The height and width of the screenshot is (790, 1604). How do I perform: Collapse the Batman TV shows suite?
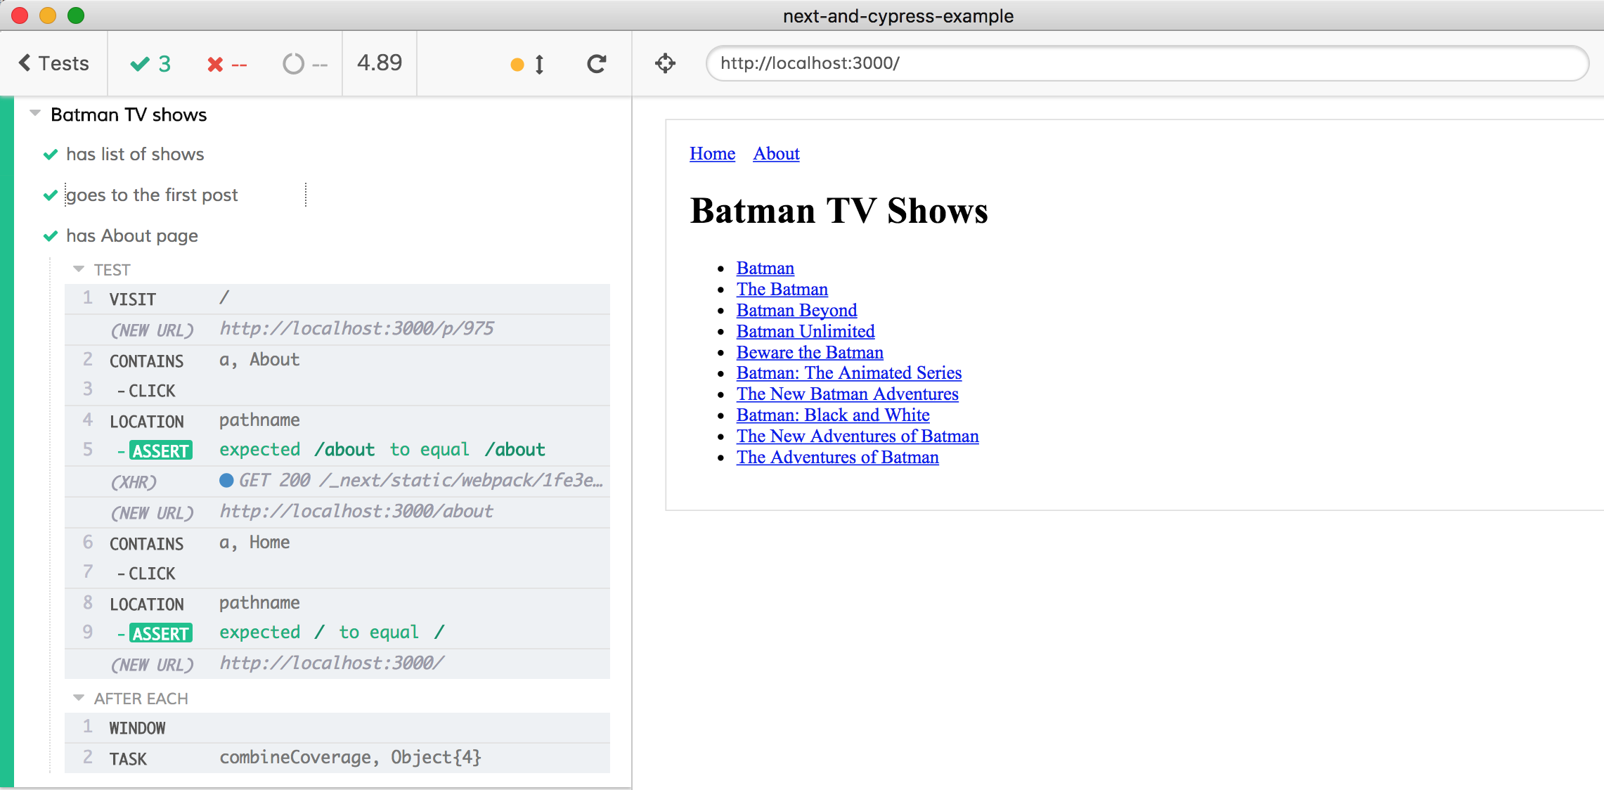[x=35, y=113]
